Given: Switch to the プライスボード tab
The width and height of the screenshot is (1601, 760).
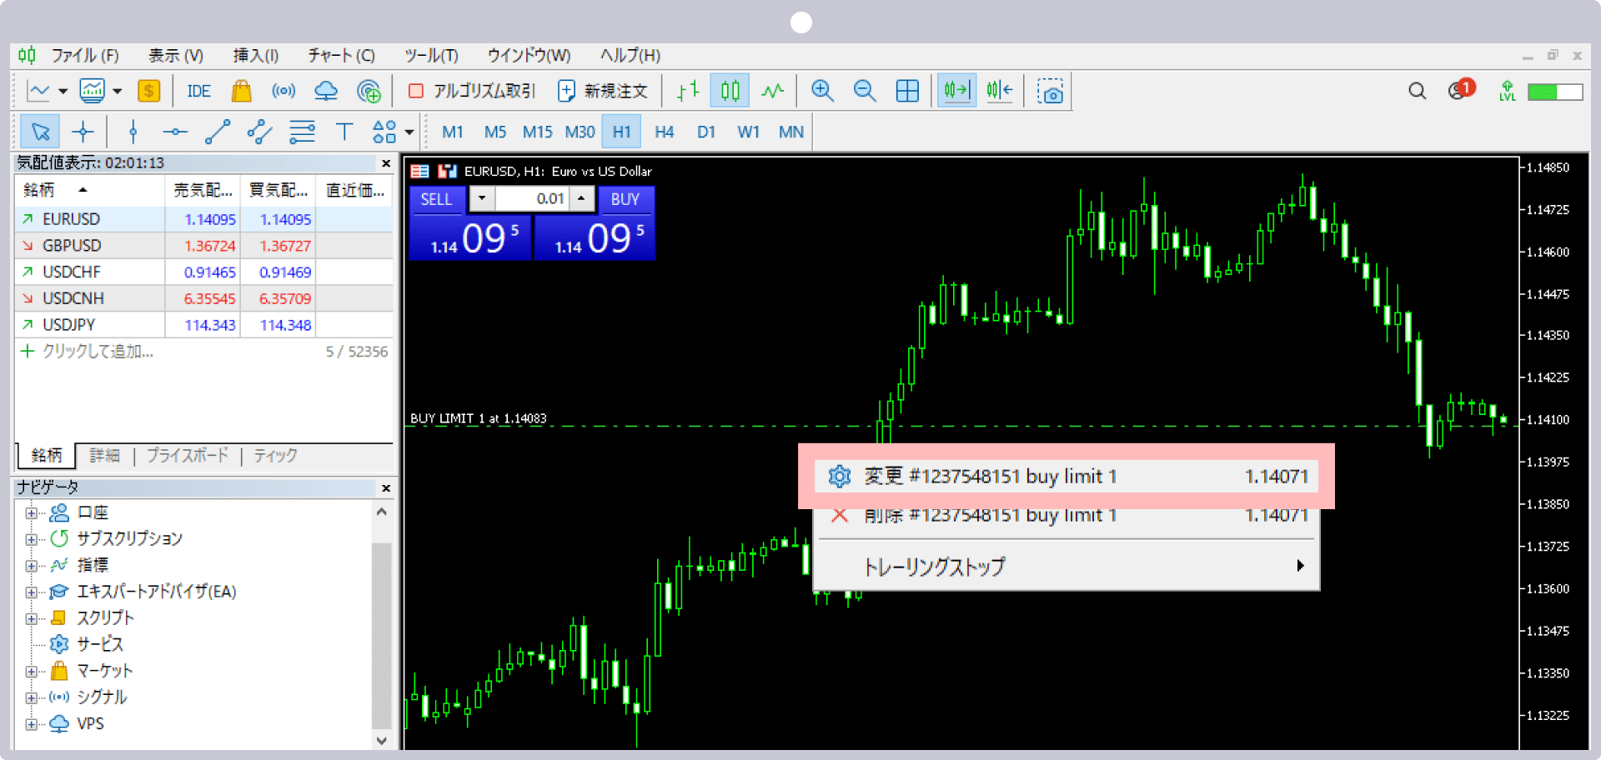Looking at the screenshot, I should 188,456.
